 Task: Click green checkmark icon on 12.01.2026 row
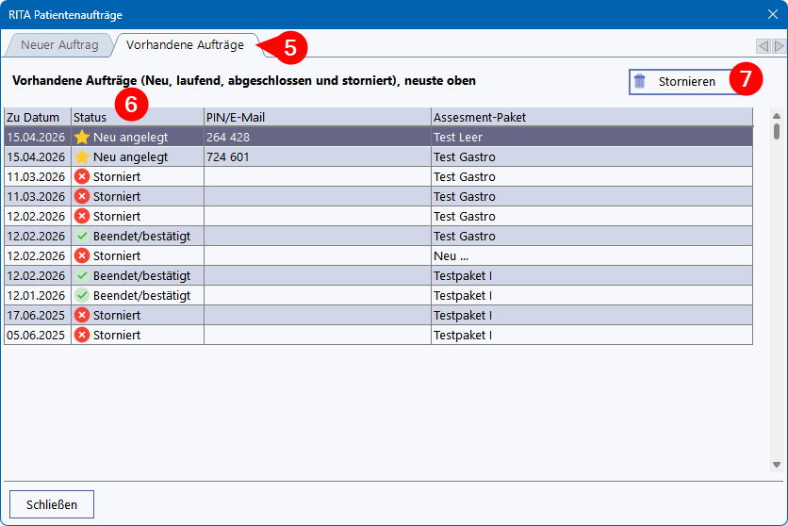click(82, 295)
